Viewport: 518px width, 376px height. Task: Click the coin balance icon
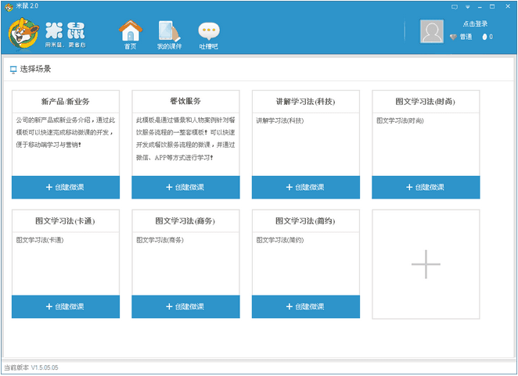pos(484,37)
